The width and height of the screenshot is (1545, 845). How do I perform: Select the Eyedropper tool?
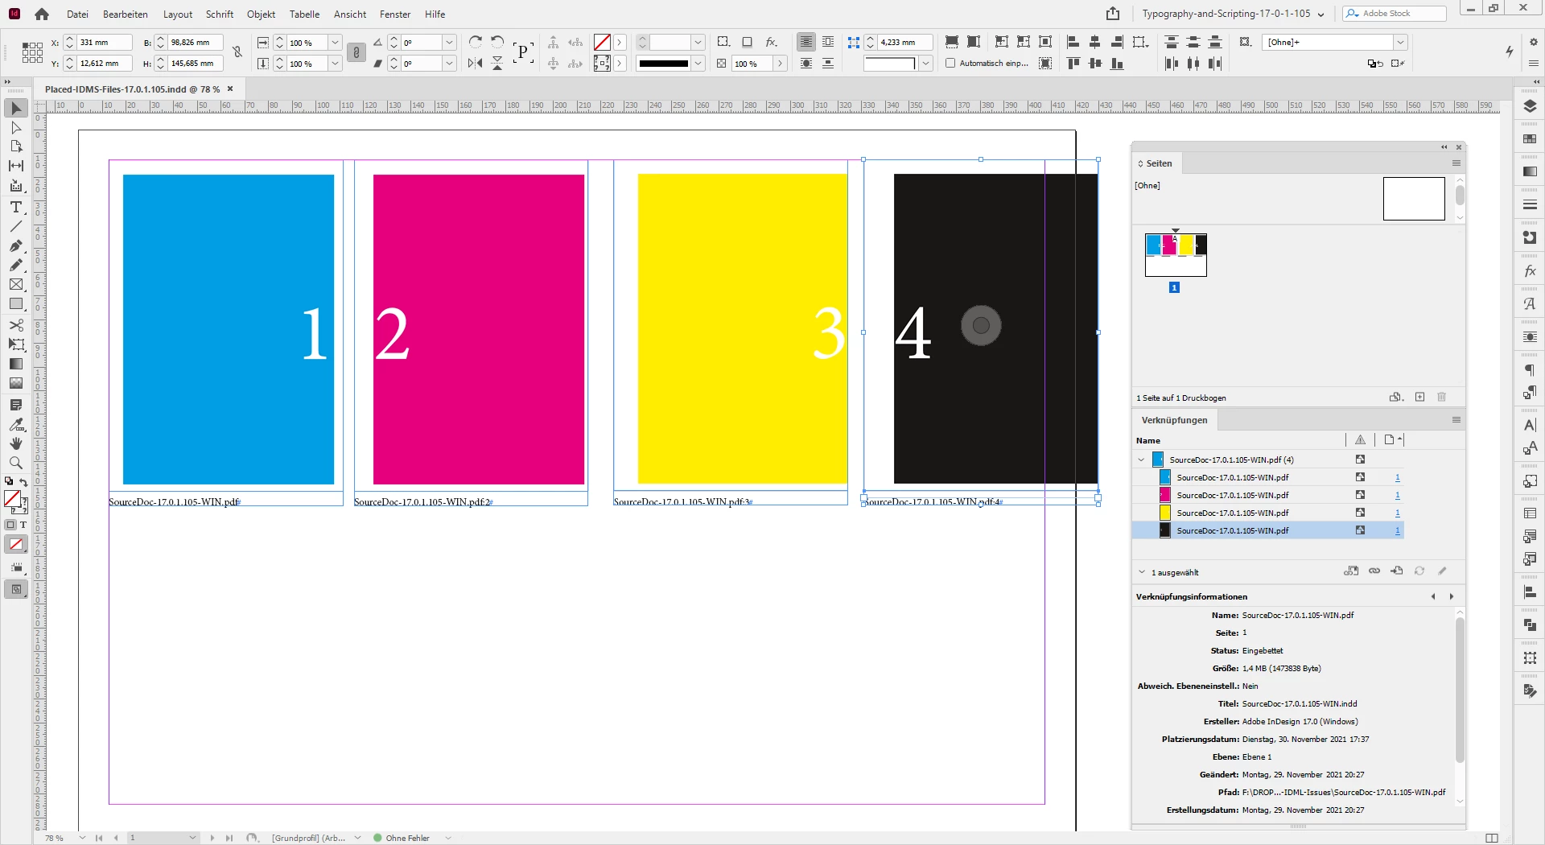click(16, 424)
